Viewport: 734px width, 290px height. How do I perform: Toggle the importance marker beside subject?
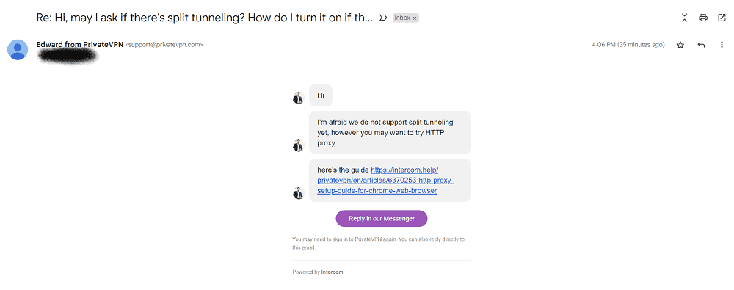click(382, 18)
